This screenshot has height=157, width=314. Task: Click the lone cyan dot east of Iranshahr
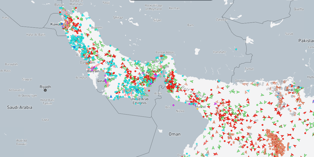point(236,49)
